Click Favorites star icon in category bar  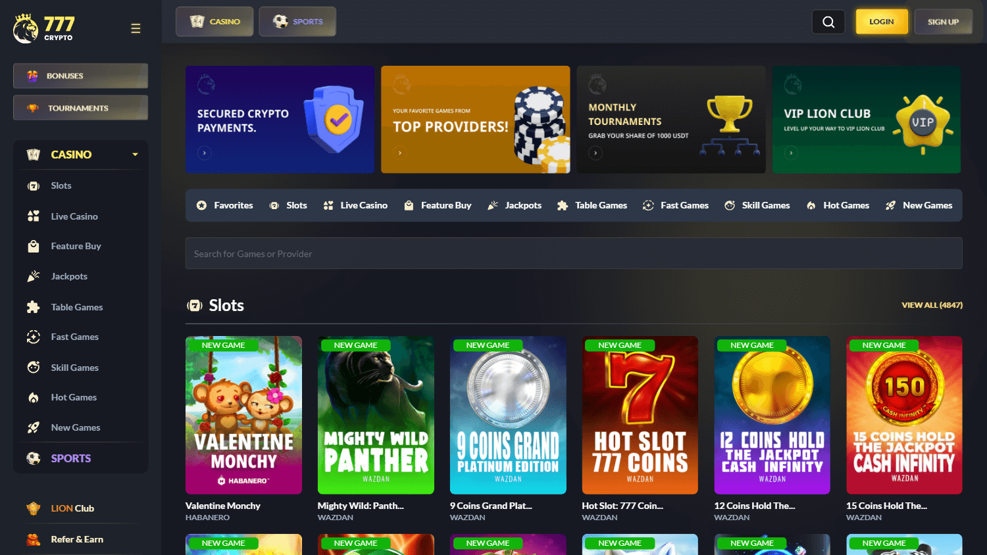pos(202,206)
